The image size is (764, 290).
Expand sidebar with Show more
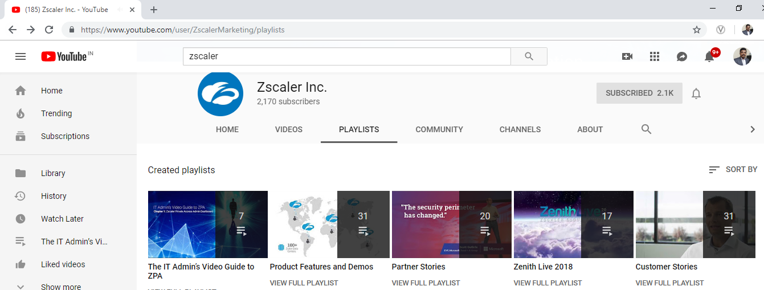click(60, 286)
